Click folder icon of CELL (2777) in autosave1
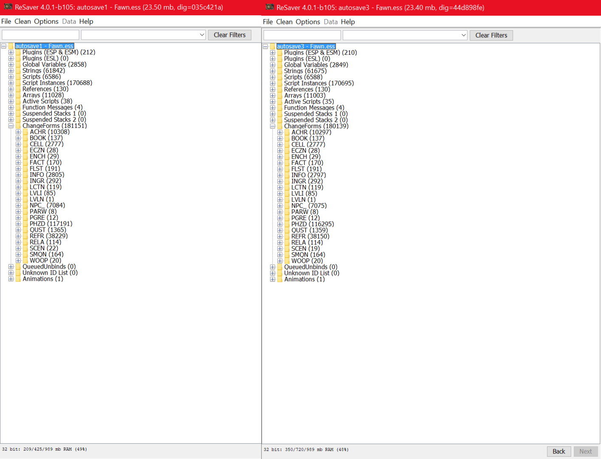601x459 pixels. pos(25,144)
